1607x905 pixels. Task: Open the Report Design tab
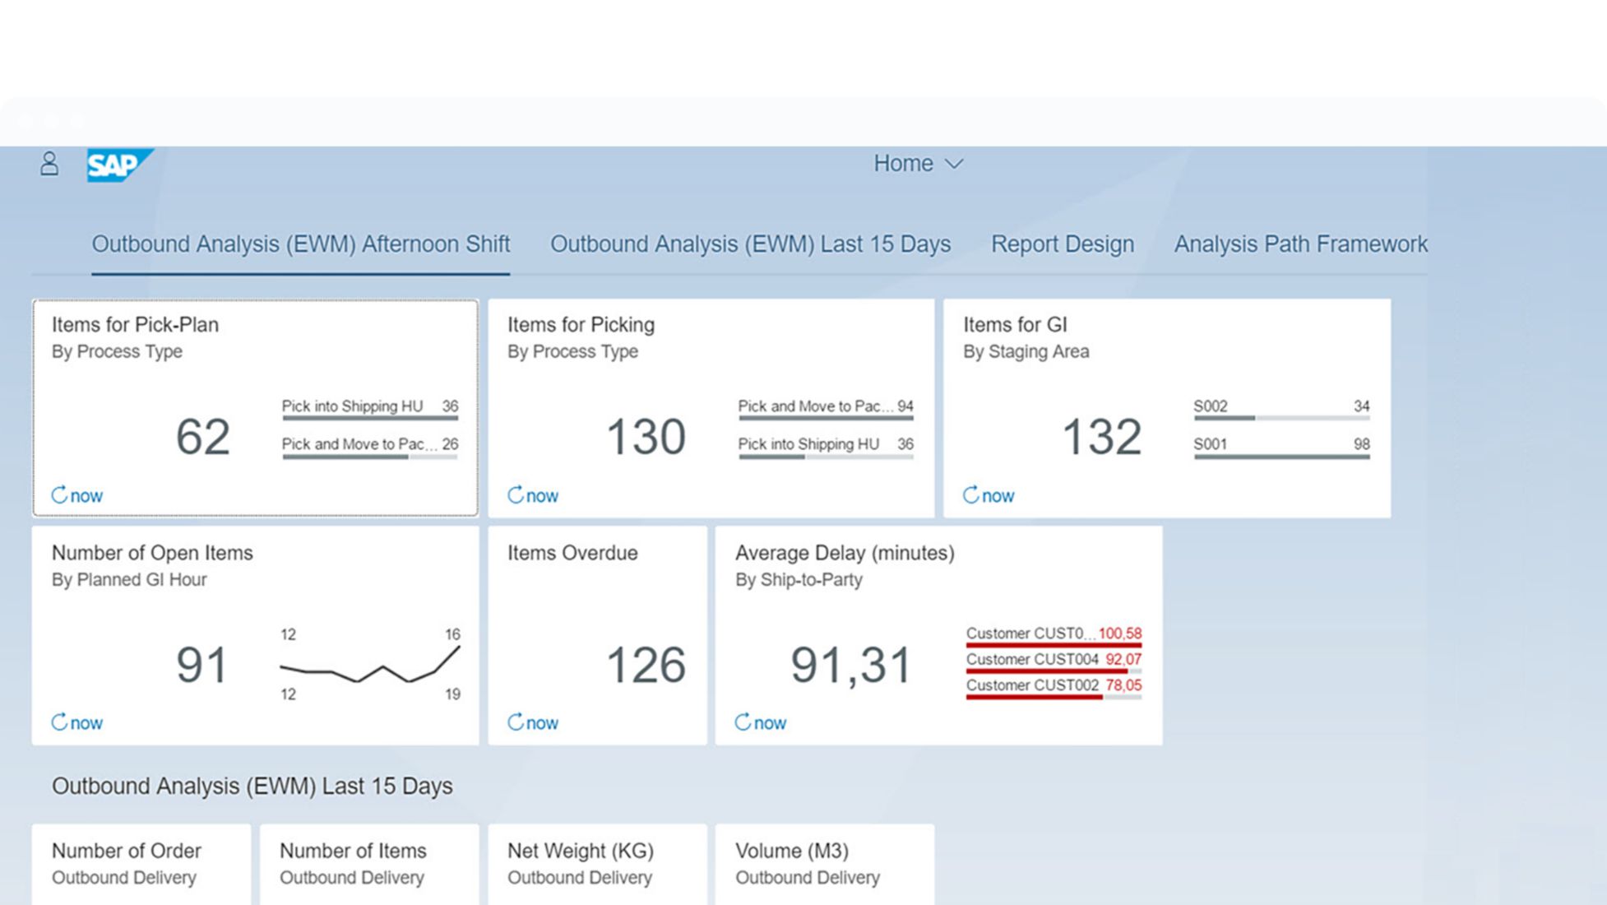click(x=1062, y=244)
